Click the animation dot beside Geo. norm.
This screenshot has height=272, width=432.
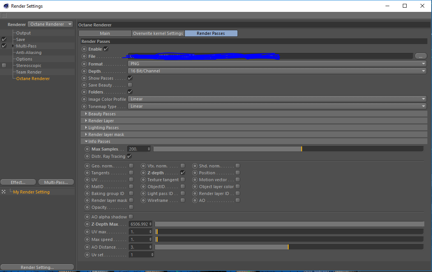[x=87, y=166]
